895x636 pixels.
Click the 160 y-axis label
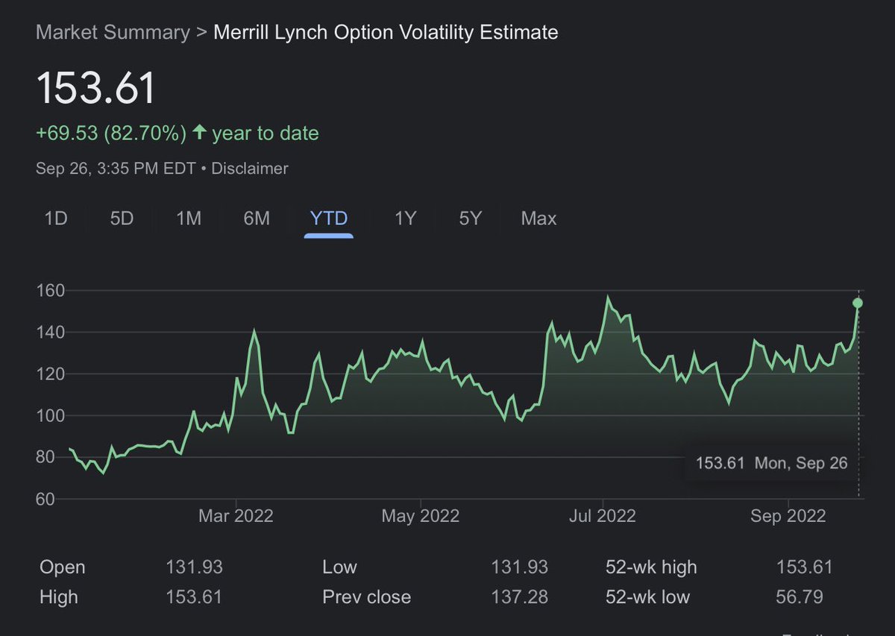coord(51,290)
